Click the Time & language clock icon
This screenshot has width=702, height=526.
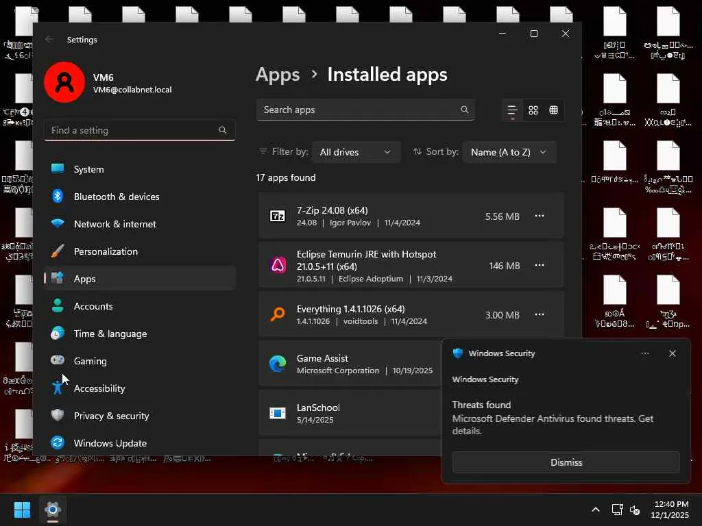point(58,334)
